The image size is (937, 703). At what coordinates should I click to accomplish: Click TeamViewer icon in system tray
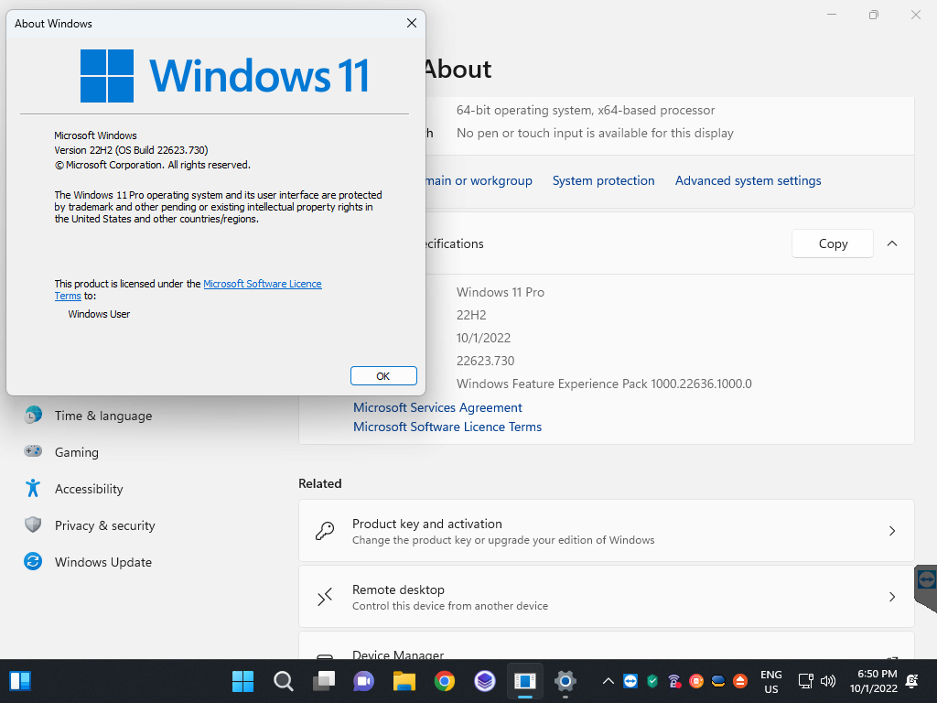(x=630, y=681)
